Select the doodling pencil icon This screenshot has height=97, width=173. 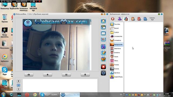(x=103, y=53)
